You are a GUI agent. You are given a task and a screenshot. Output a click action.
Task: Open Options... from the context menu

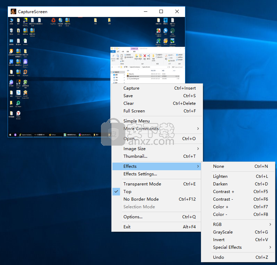click(x=157, y=217)
